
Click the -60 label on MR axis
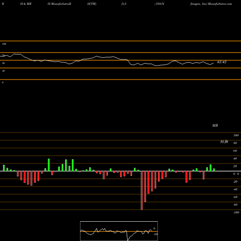(x=235, y=197)
